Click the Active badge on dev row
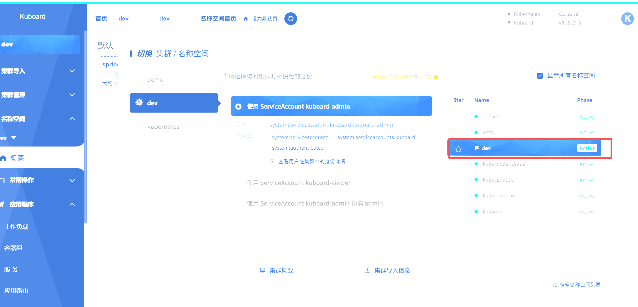 587,148
